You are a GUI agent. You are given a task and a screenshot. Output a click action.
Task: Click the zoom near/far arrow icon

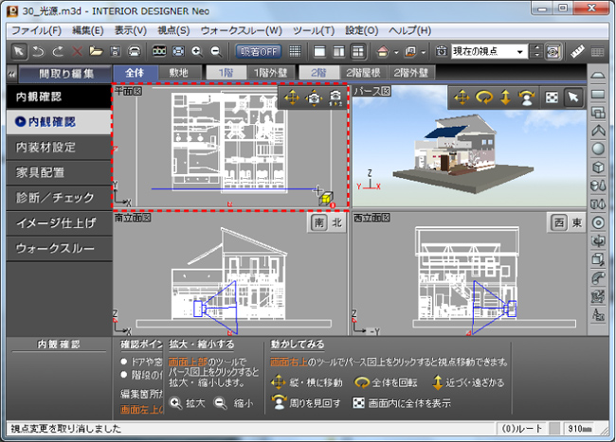pyautogui.click(x=505, y=97)
